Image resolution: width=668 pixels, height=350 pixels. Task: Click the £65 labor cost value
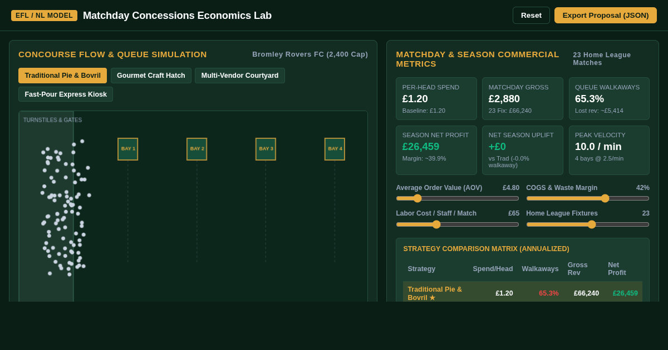[513, 213]
